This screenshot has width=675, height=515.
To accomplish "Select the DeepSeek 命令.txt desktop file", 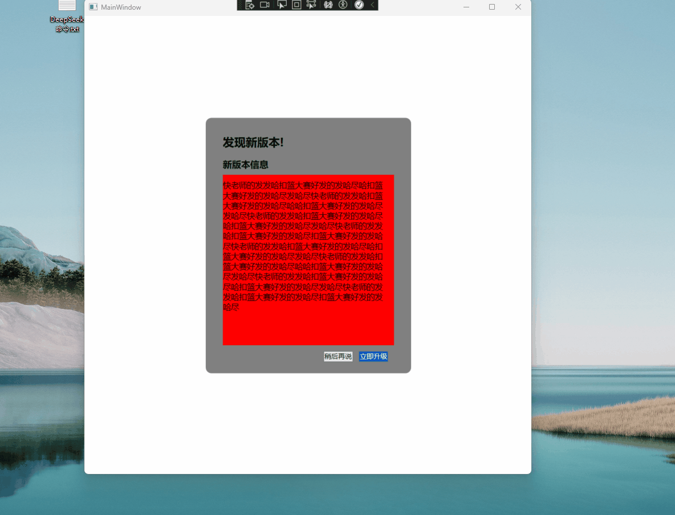I will tap(67, 16).
